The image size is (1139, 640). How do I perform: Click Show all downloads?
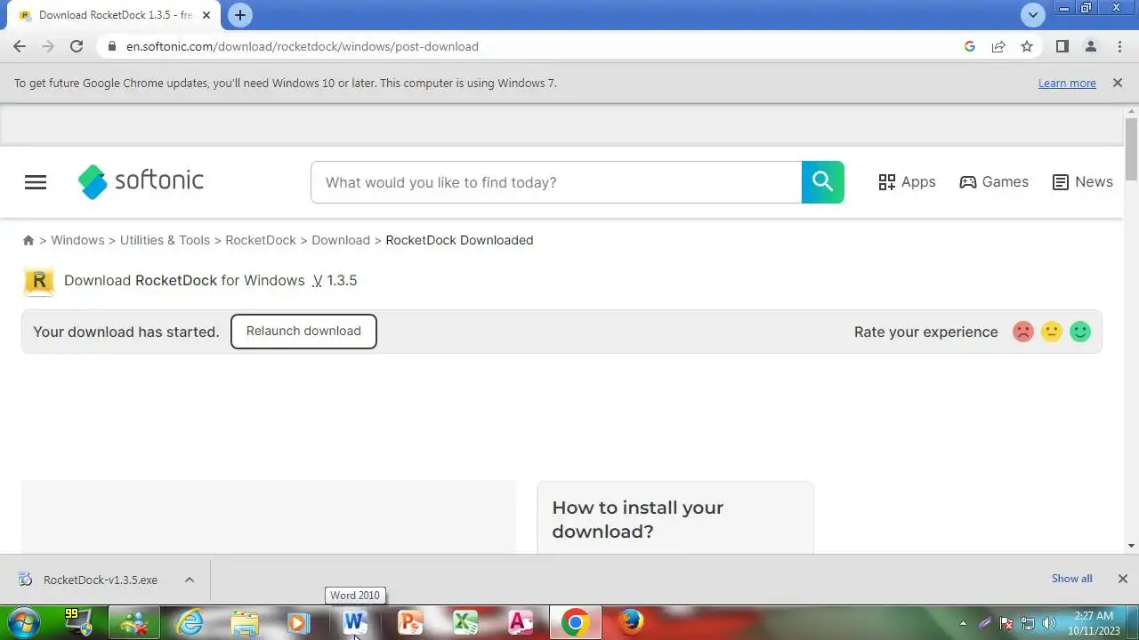tap(1071, 579)
